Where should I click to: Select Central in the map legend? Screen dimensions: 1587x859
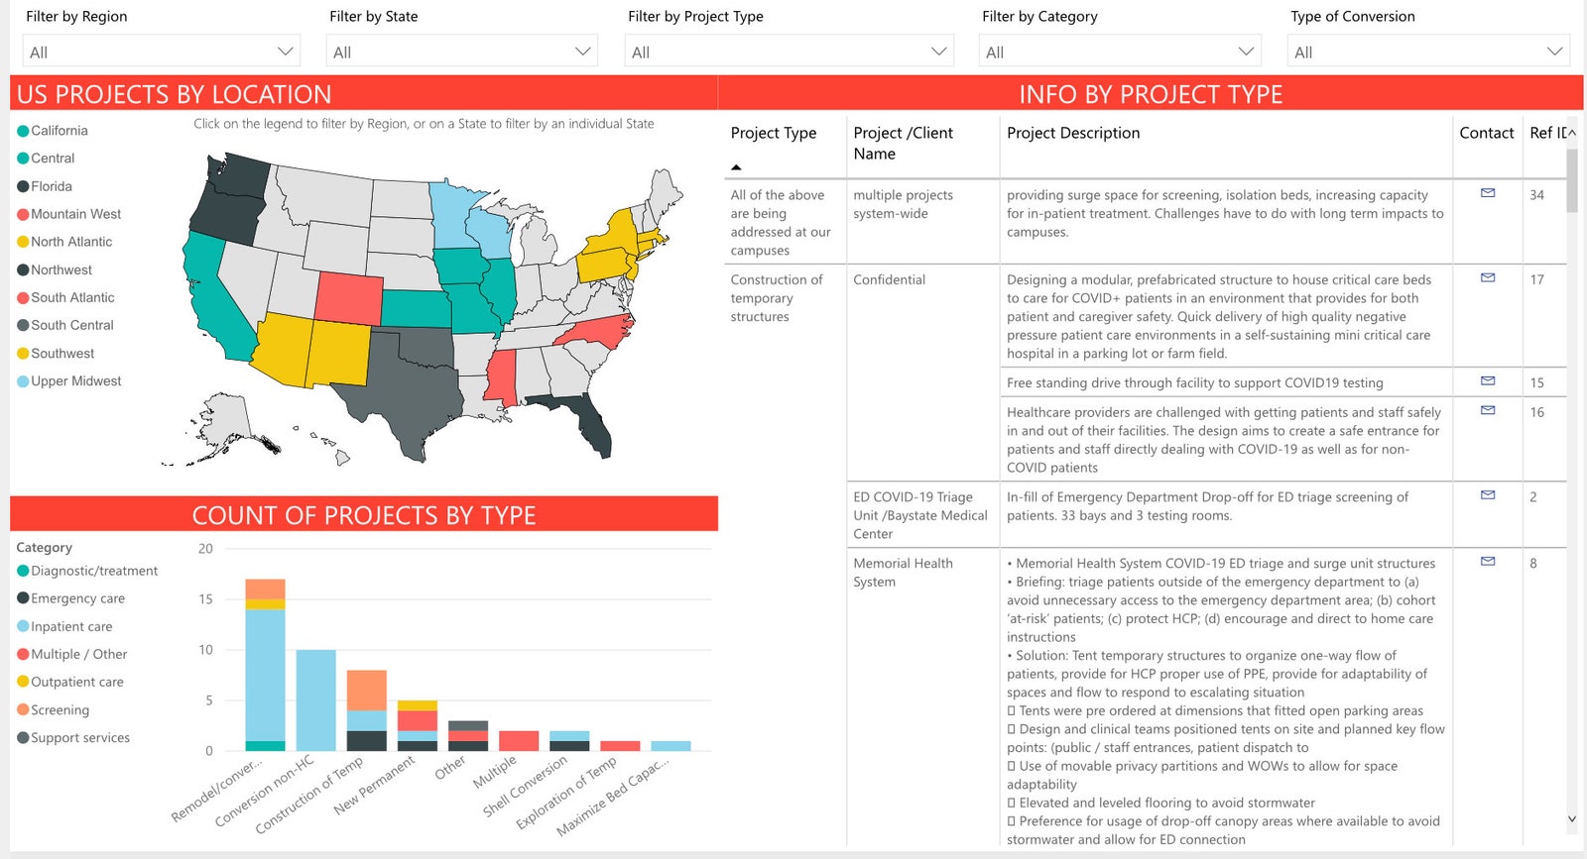coord(46,159)
